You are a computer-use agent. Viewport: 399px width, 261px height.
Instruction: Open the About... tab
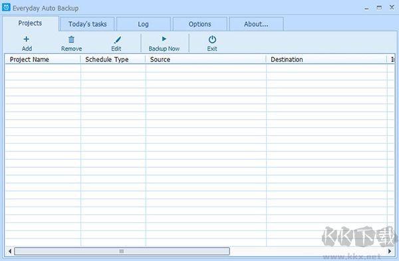click(x=256, y=24)
